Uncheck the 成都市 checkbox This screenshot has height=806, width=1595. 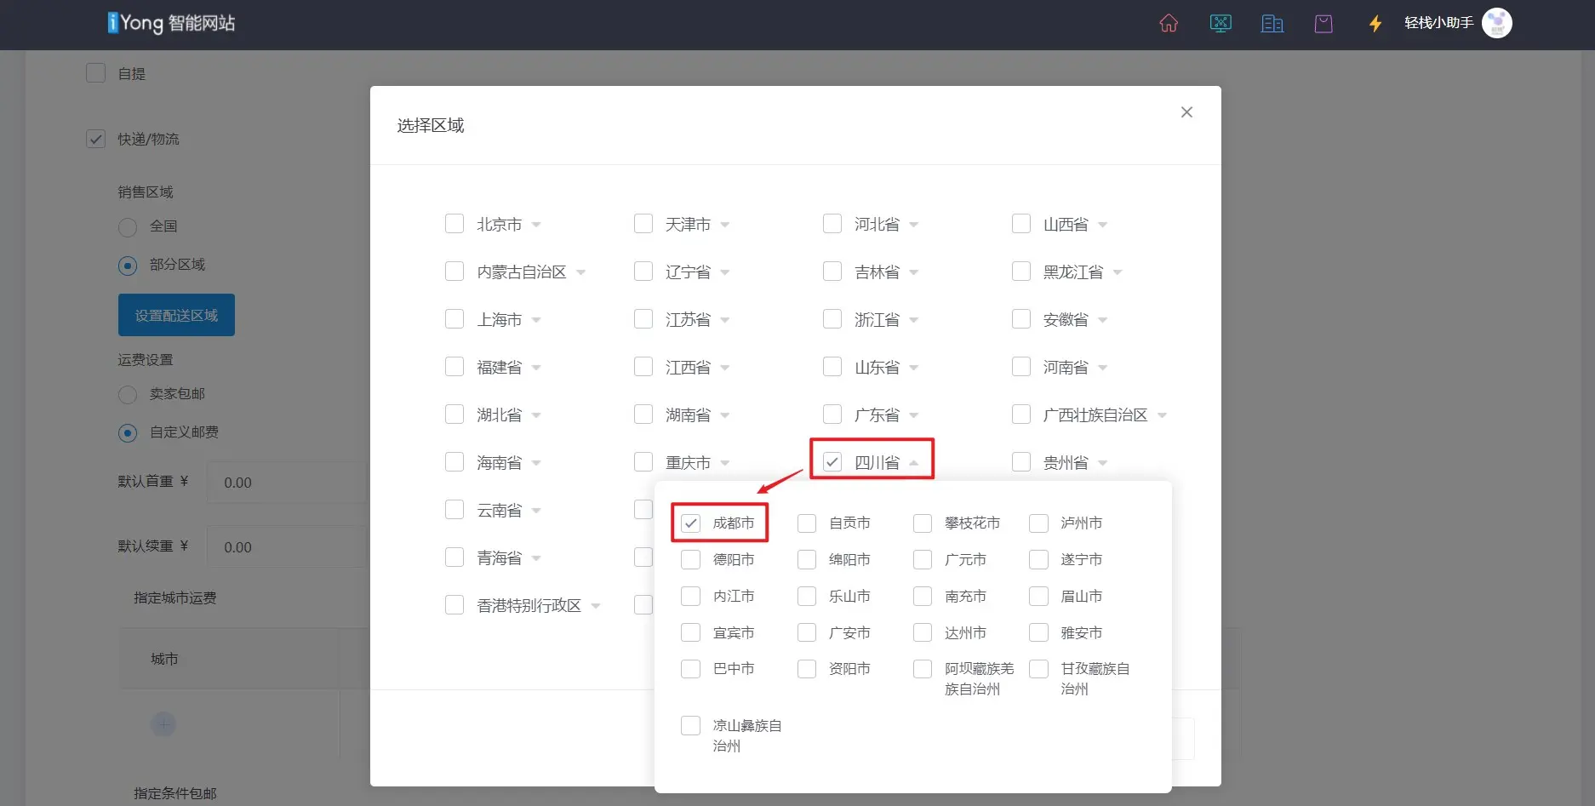pyautogui.click(x=690, y=523)
